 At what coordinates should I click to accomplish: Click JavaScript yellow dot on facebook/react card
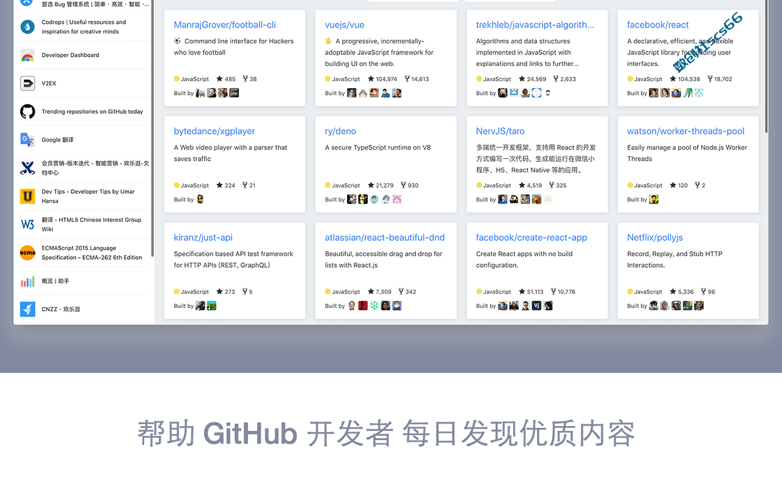[x=630, y=79]
